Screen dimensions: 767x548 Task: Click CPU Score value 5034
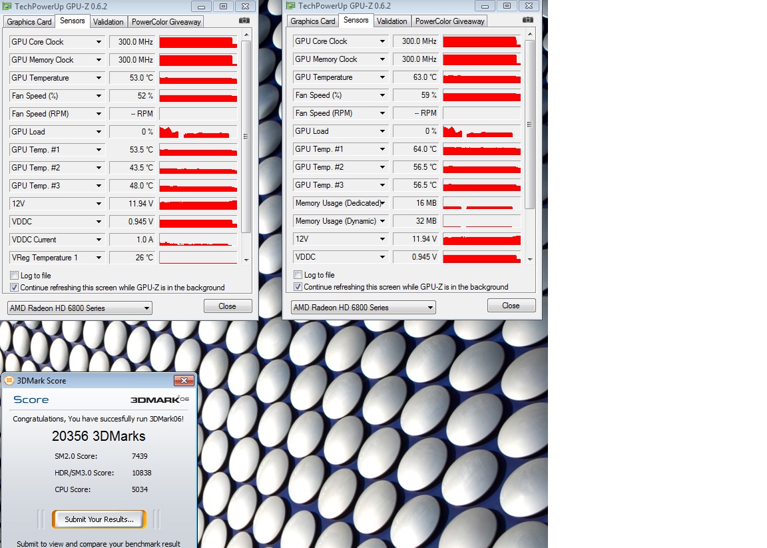click(139, 489)
